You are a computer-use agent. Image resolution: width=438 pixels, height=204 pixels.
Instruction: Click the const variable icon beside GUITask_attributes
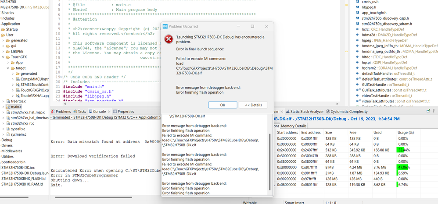tap(358, 90)
